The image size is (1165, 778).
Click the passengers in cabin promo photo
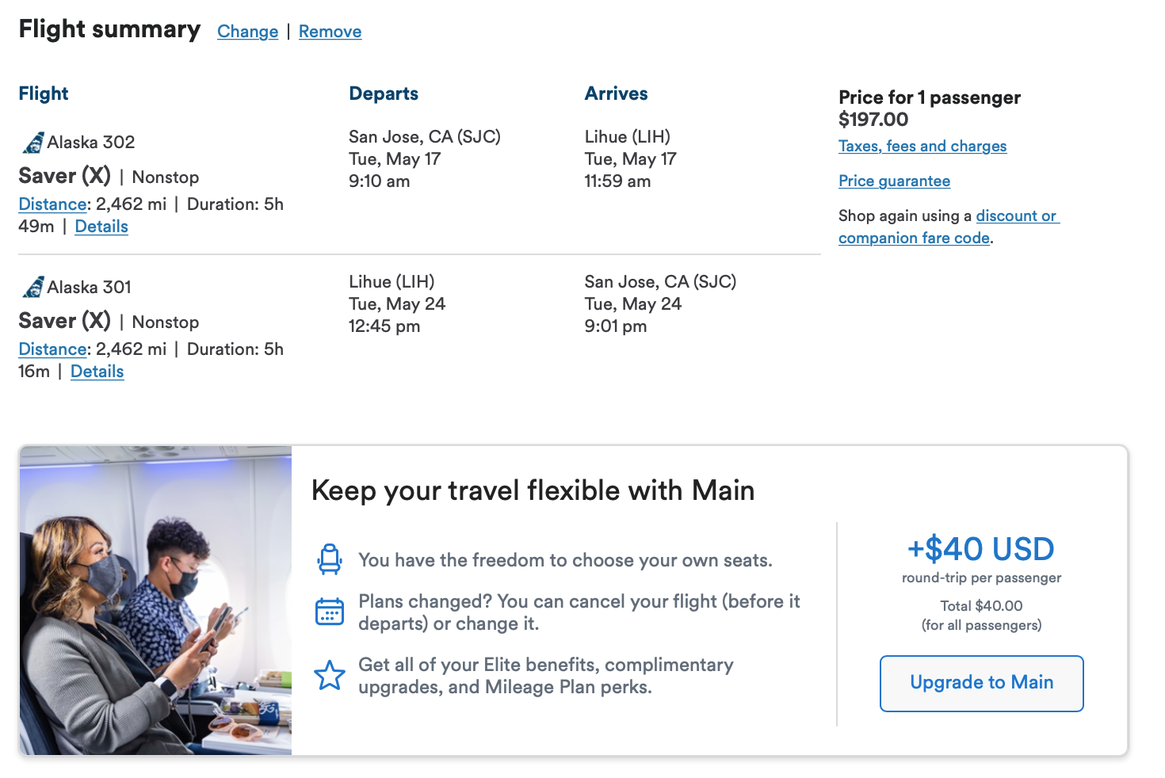pos(156,601)
